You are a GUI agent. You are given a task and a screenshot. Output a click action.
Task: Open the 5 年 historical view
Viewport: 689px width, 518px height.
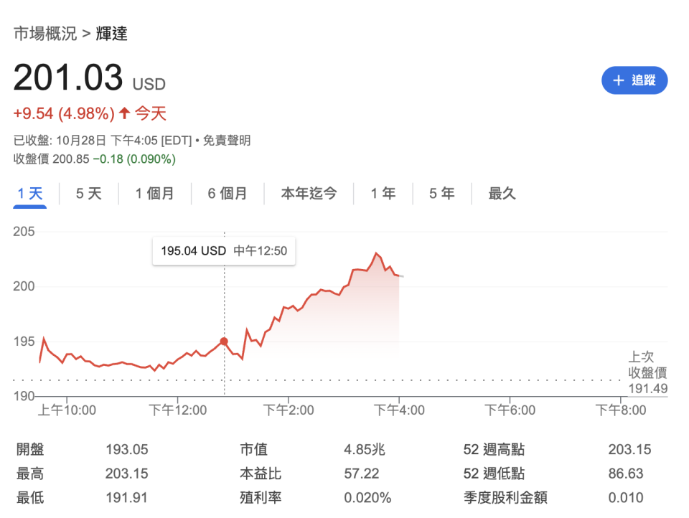(441, 193)
